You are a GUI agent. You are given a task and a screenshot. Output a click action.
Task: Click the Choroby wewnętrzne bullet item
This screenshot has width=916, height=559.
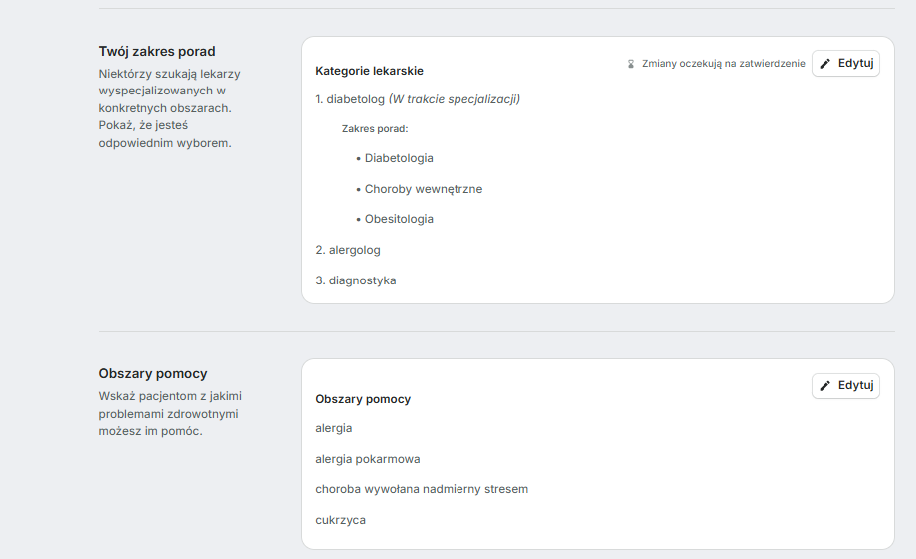[423, 189]
